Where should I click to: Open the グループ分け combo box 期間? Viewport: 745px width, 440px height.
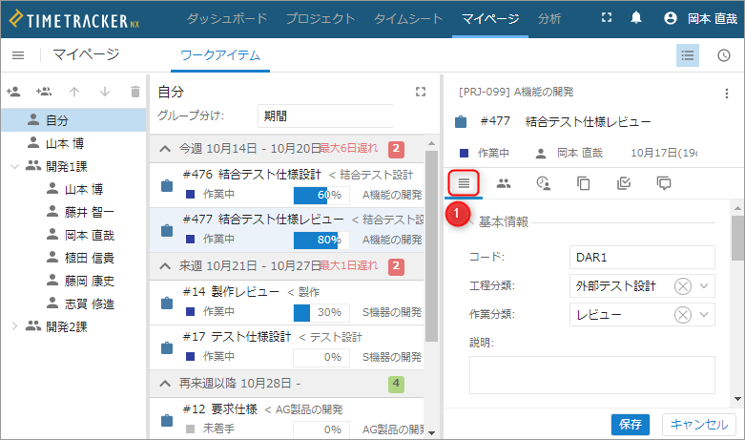[325, 116]
